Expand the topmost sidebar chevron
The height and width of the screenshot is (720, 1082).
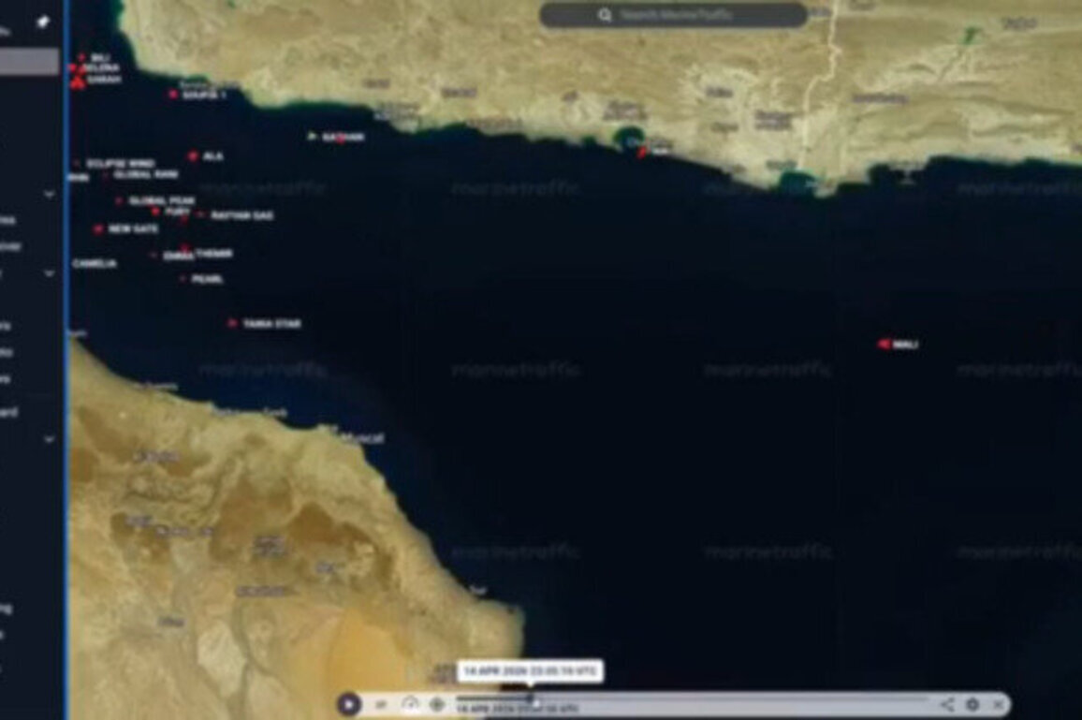(49, 195)
